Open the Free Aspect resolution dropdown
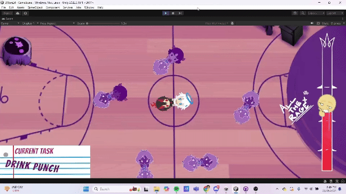The height and width of the screenshot is (194, 346). (57, 23)
